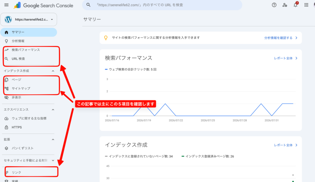315x182 pixels.
Task: Click インデックス登録済みページ数: 26 legend
Action: point(208,156)
